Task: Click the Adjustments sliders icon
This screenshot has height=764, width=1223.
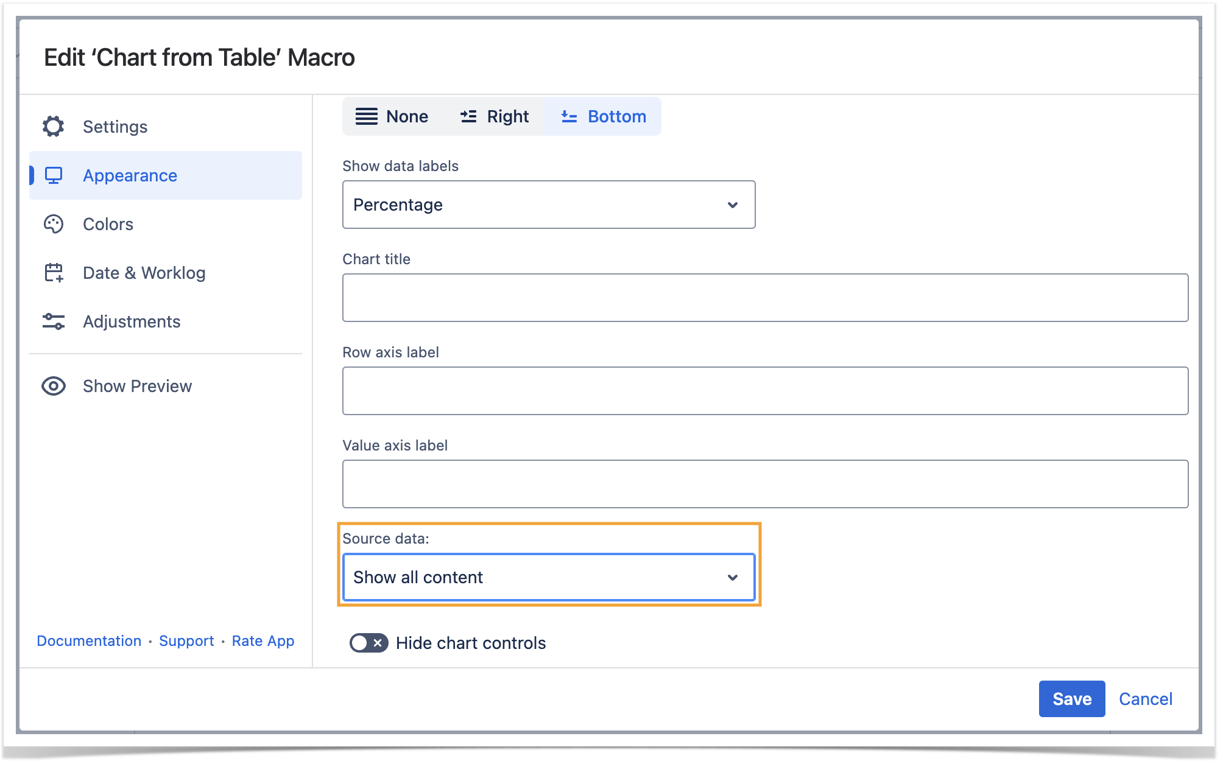Action: coord(54,321)
